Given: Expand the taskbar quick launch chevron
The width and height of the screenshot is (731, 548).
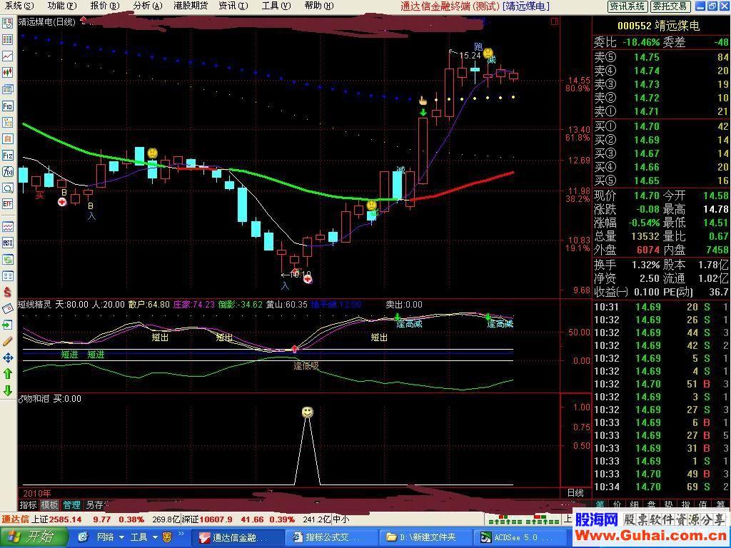Looking at the screenshot, I should coord(181,534).
